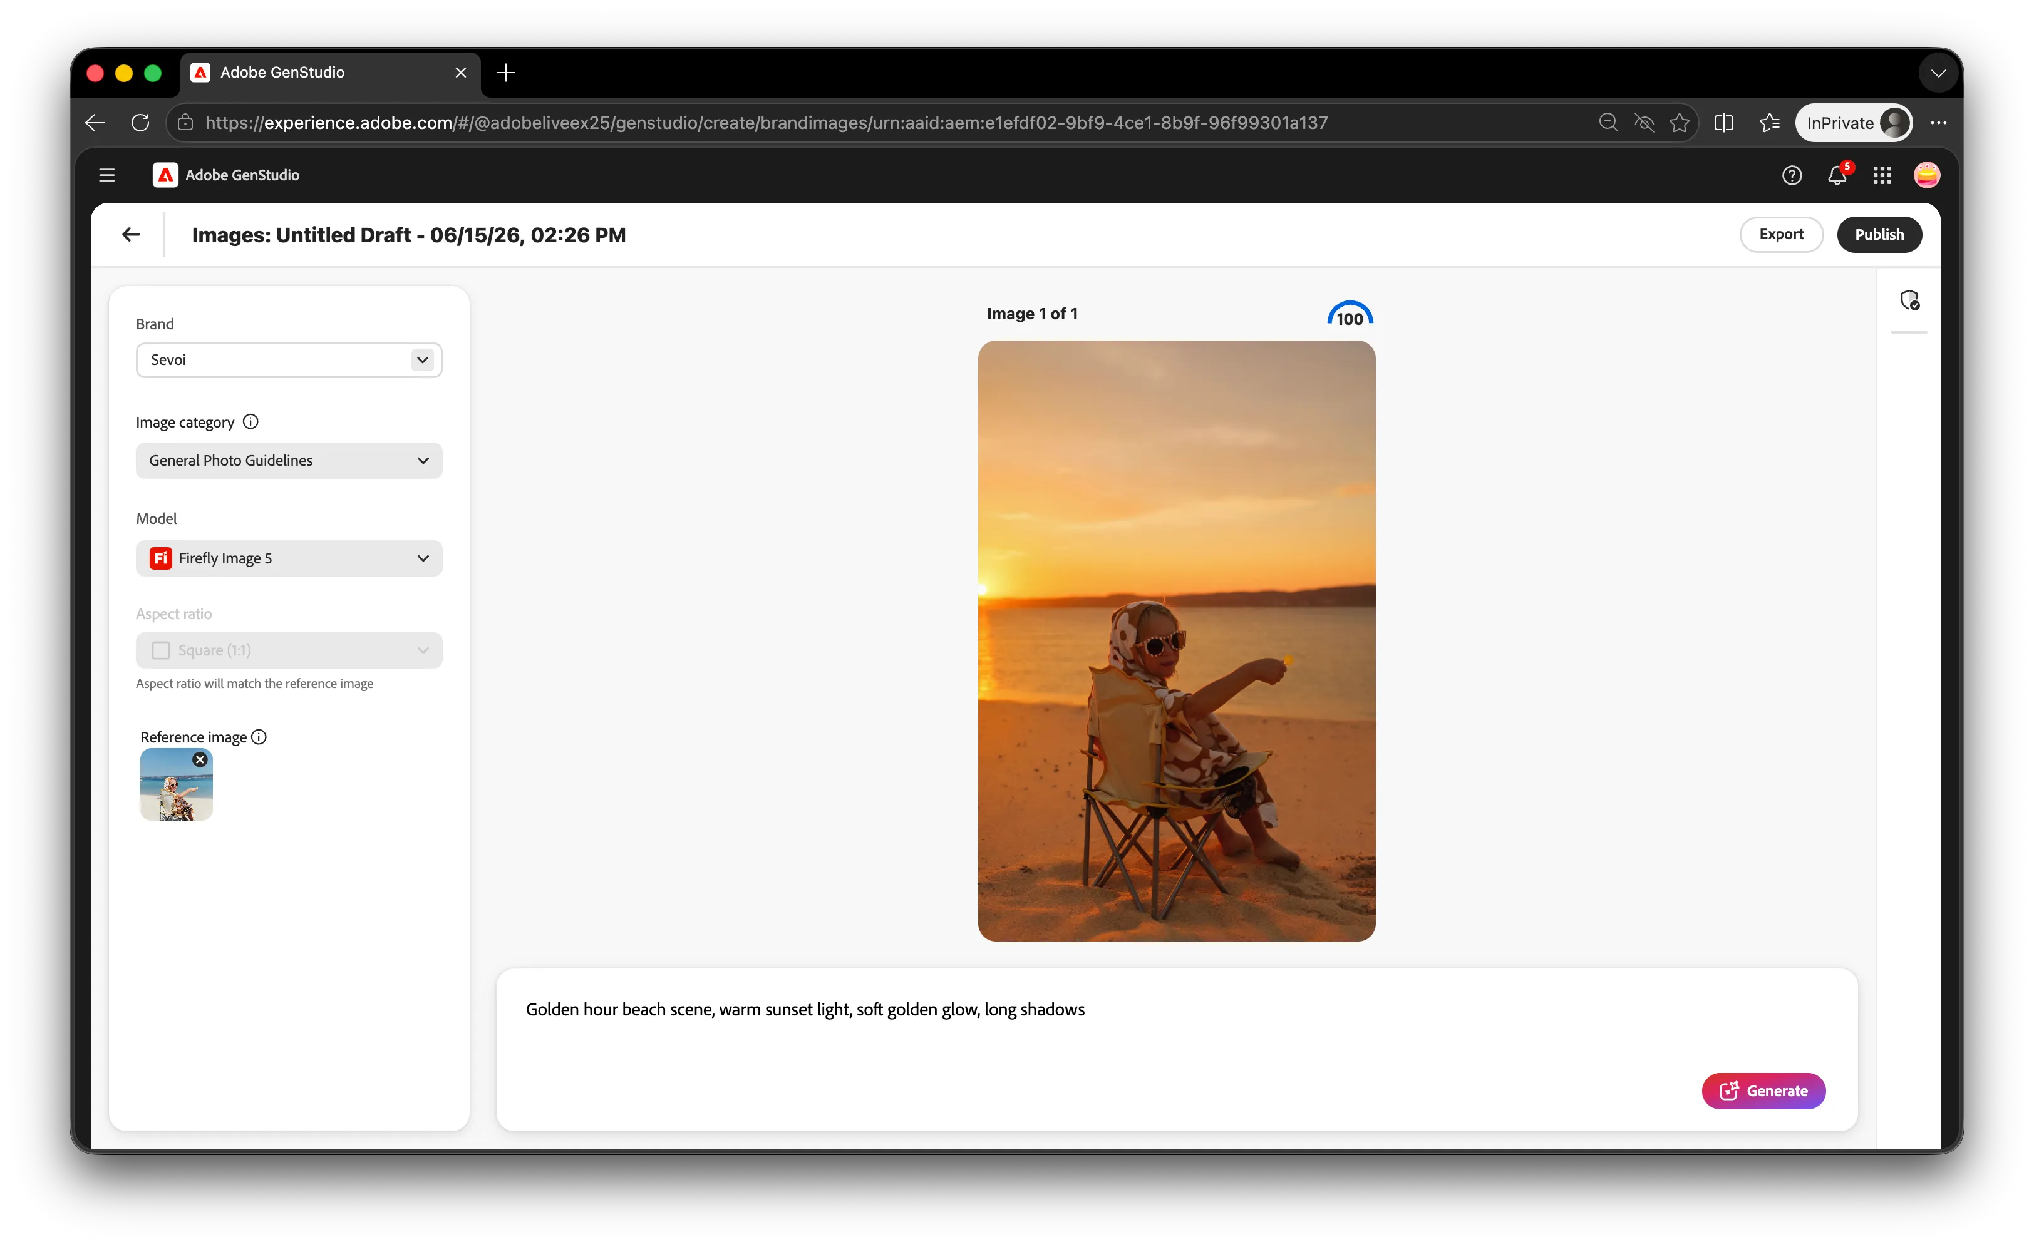The width and height of the screenshot is (2034, 1247).
Task: Open the GenStudio hamburger navigation menu
Action: click(x=106, y=175)
